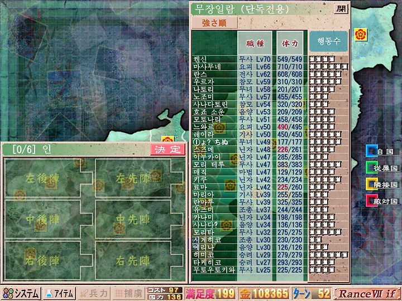Viewport: 402px width, 301px height.
Task: Click 히미코's action count boxes
Action: point(328,255)
